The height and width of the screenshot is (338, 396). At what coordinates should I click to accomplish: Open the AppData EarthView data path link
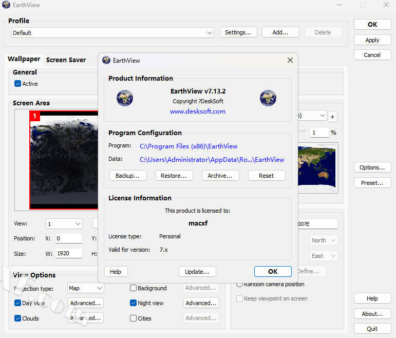[212, 160]
